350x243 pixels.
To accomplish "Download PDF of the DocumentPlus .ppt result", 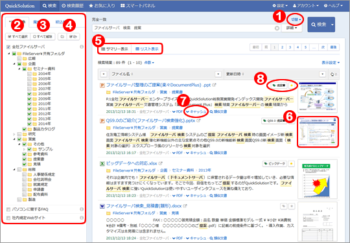I will click(x=178, y=111).
